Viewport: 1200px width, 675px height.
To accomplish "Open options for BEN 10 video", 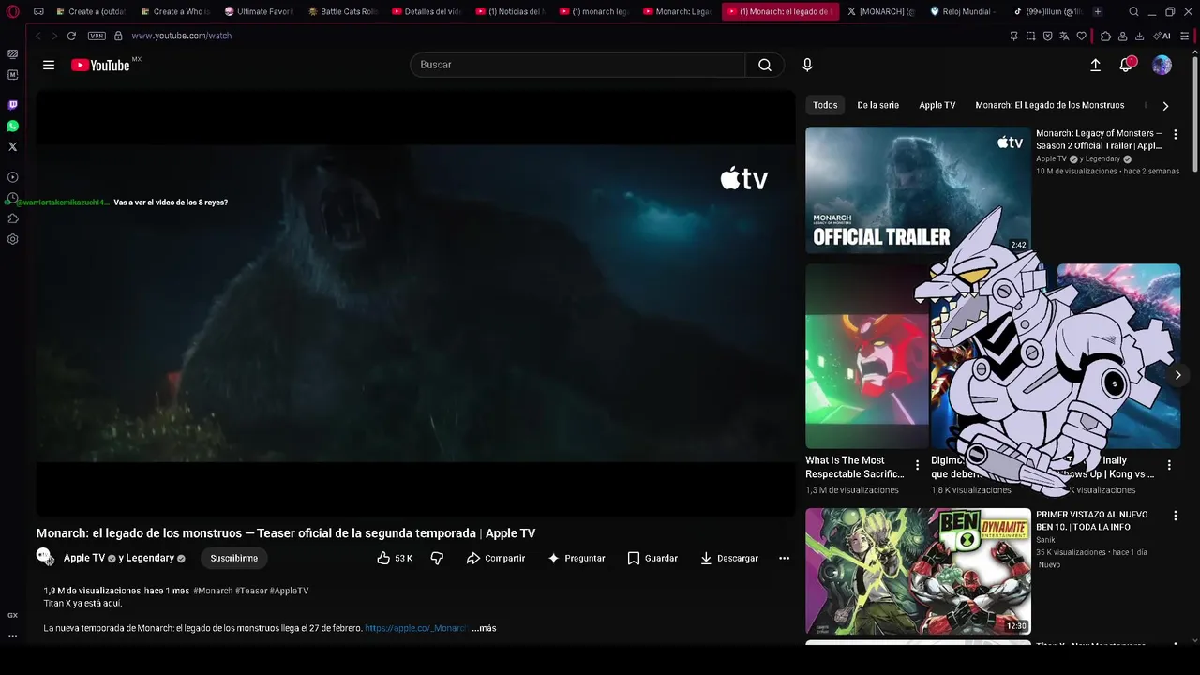I will point(1176,516).
